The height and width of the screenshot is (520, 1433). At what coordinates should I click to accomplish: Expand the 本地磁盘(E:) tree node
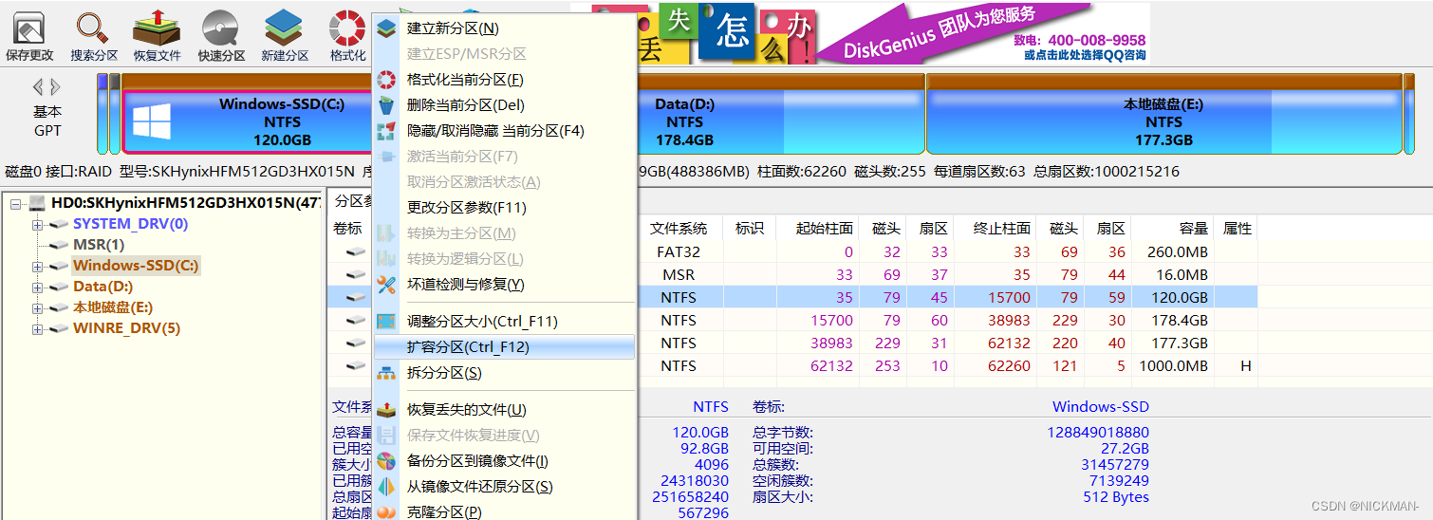(x=37, y=308)
